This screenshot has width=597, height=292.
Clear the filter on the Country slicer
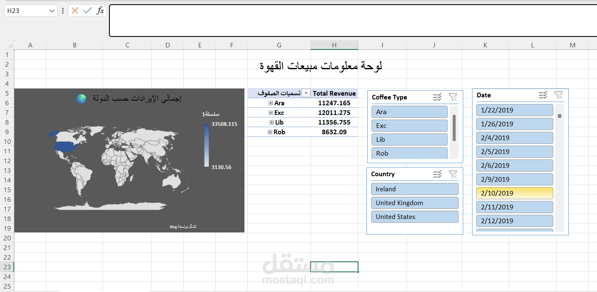click(x=453, y=174)
